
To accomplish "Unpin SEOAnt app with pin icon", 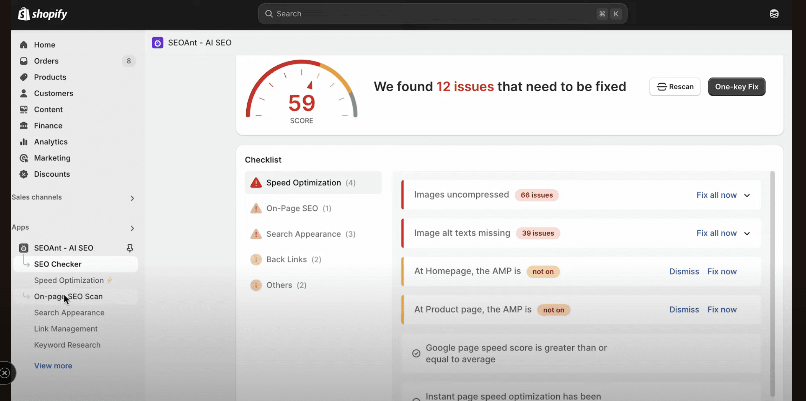I will (x=130, y=248).
